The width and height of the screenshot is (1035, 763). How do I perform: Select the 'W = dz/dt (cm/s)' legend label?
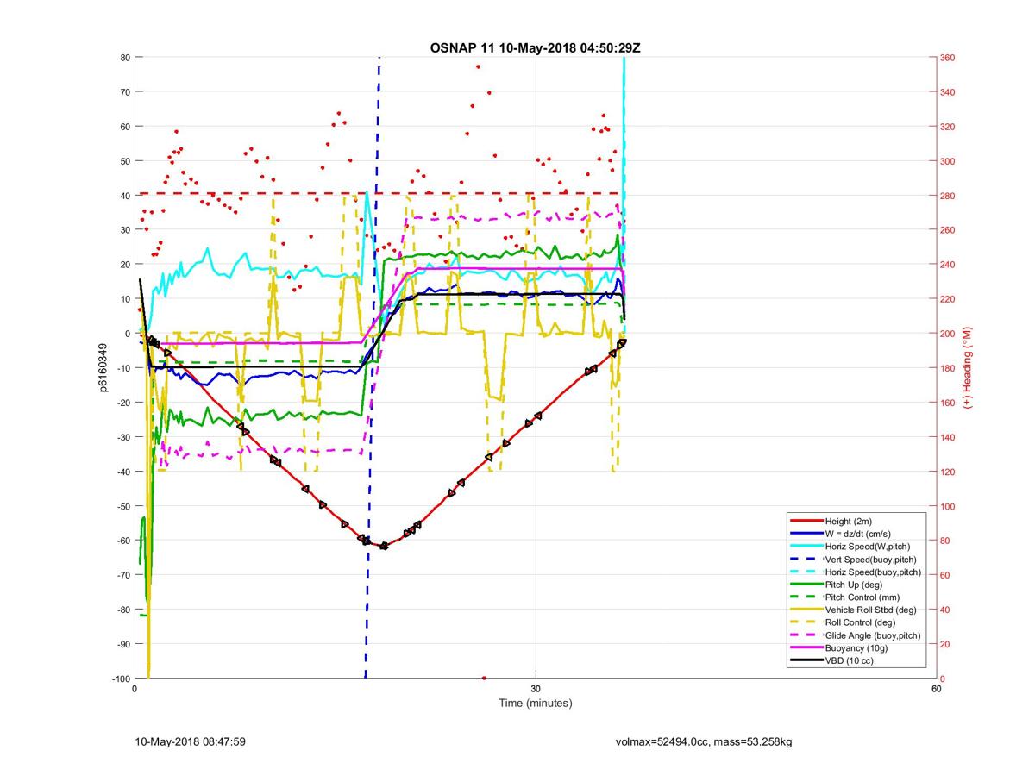click(859, 535)
